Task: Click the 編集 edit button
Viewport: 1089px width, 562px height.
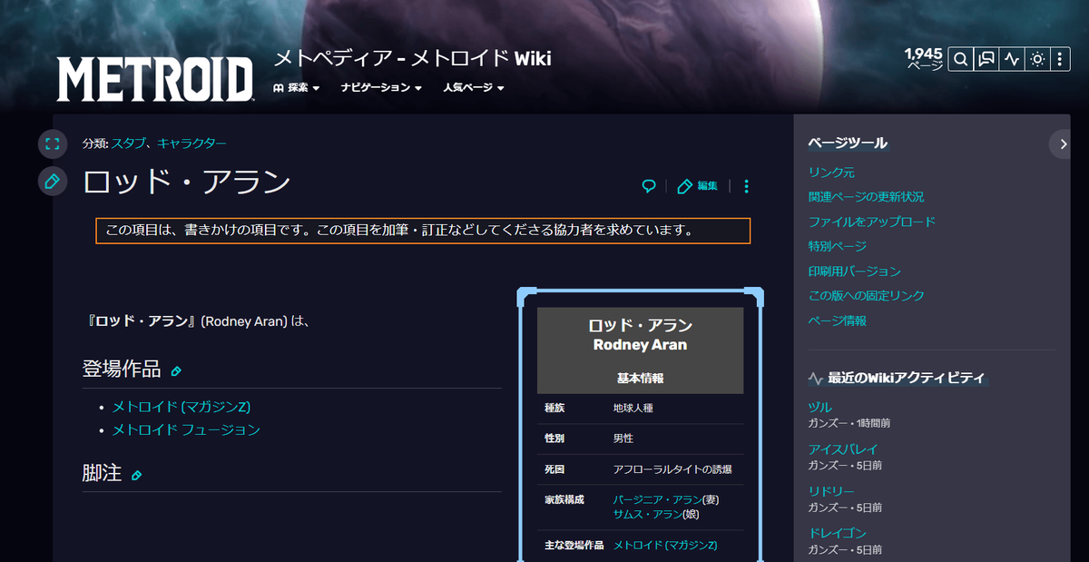Action: point(698,186)
